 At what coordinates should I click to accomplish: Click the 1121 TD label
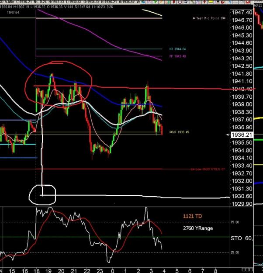click(192, 216)
